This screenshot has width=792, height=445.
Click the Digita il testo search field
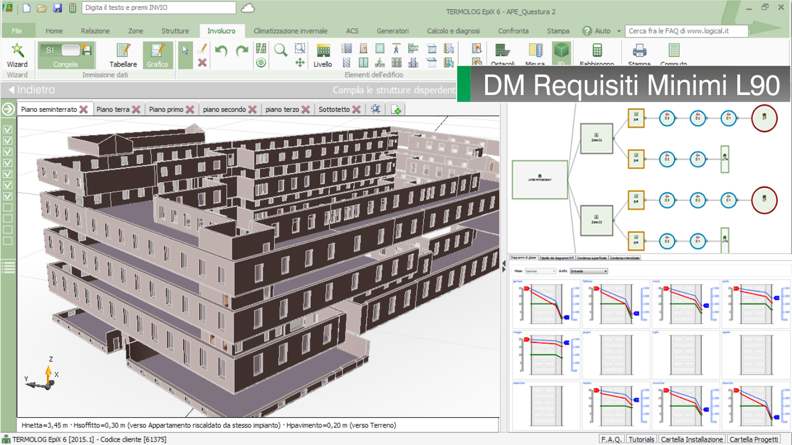pyautogui.click(x=159, y=8)
